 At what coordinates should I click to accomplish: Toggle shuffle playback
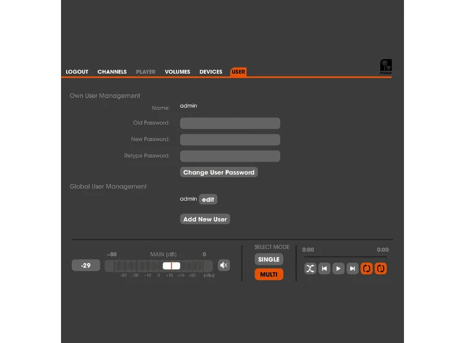coord(310,269)
